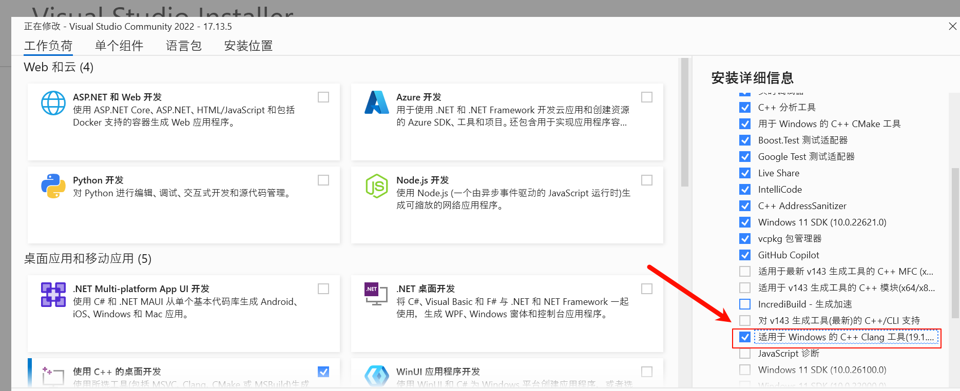This screenshot has width=960, height=391.
Task: Switch to the 工作负荷 tab
Action: point(48,46)
